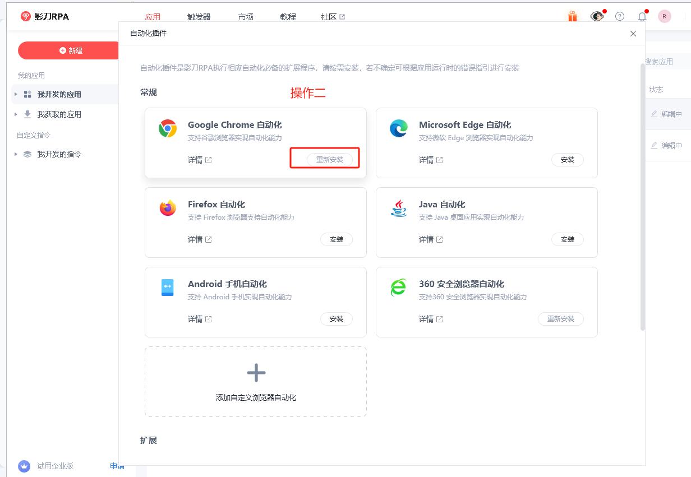Open 详情 for Firefox 自动化
This screenshot has width=691, height=477.
tap(195, 239)
